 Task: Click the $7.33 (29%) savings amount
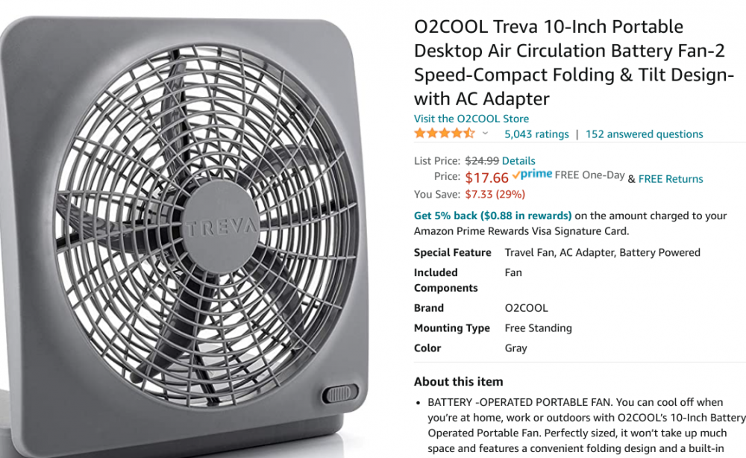[x=495, y=195]
